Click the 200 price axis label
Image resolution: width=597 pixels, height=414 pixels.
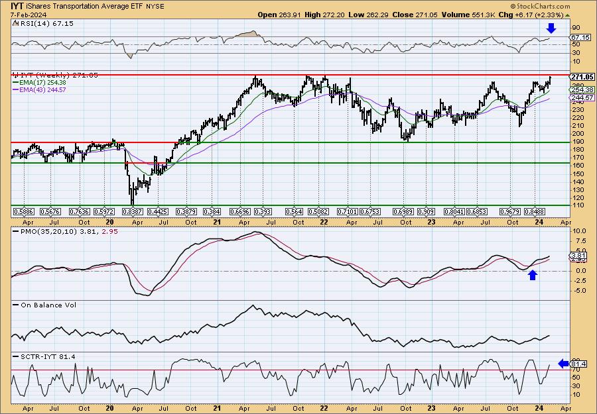pyautogui.click(x=577, y=134)
